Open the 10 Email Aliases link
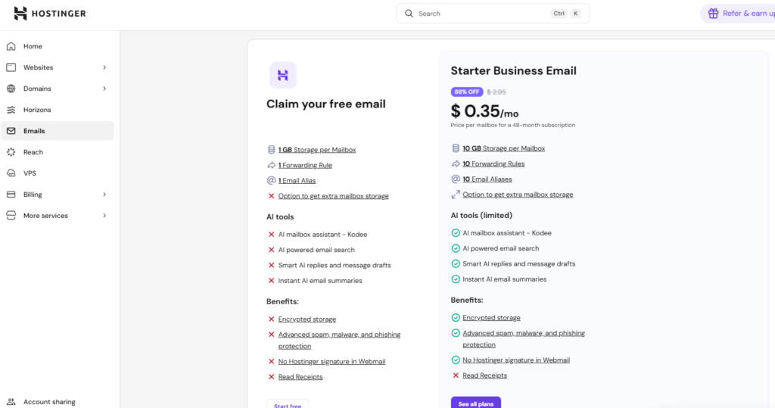The height and width of the screenshot is (408, 775). 487,179
